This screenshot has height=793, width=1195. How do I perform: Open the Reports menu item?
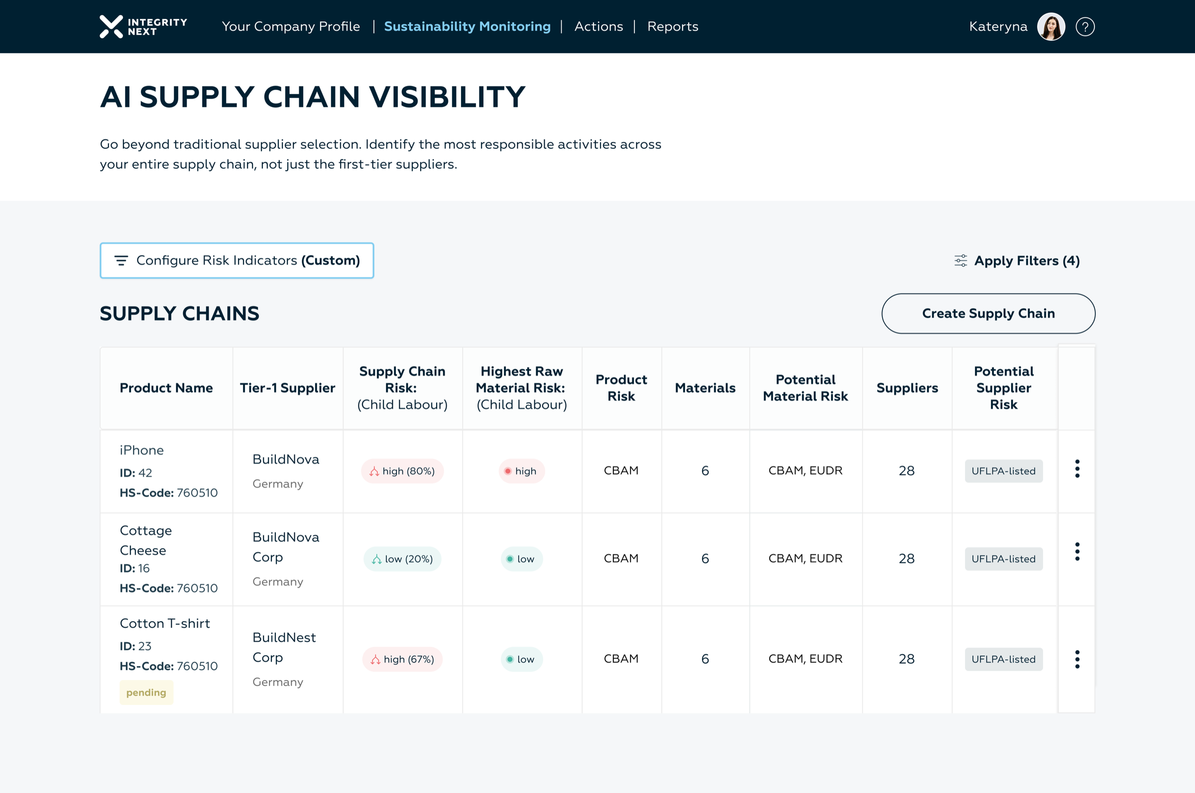[673, 26]
